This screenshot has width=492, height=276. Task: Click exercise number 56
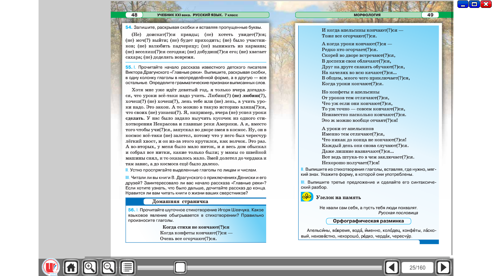coord(131,210)
